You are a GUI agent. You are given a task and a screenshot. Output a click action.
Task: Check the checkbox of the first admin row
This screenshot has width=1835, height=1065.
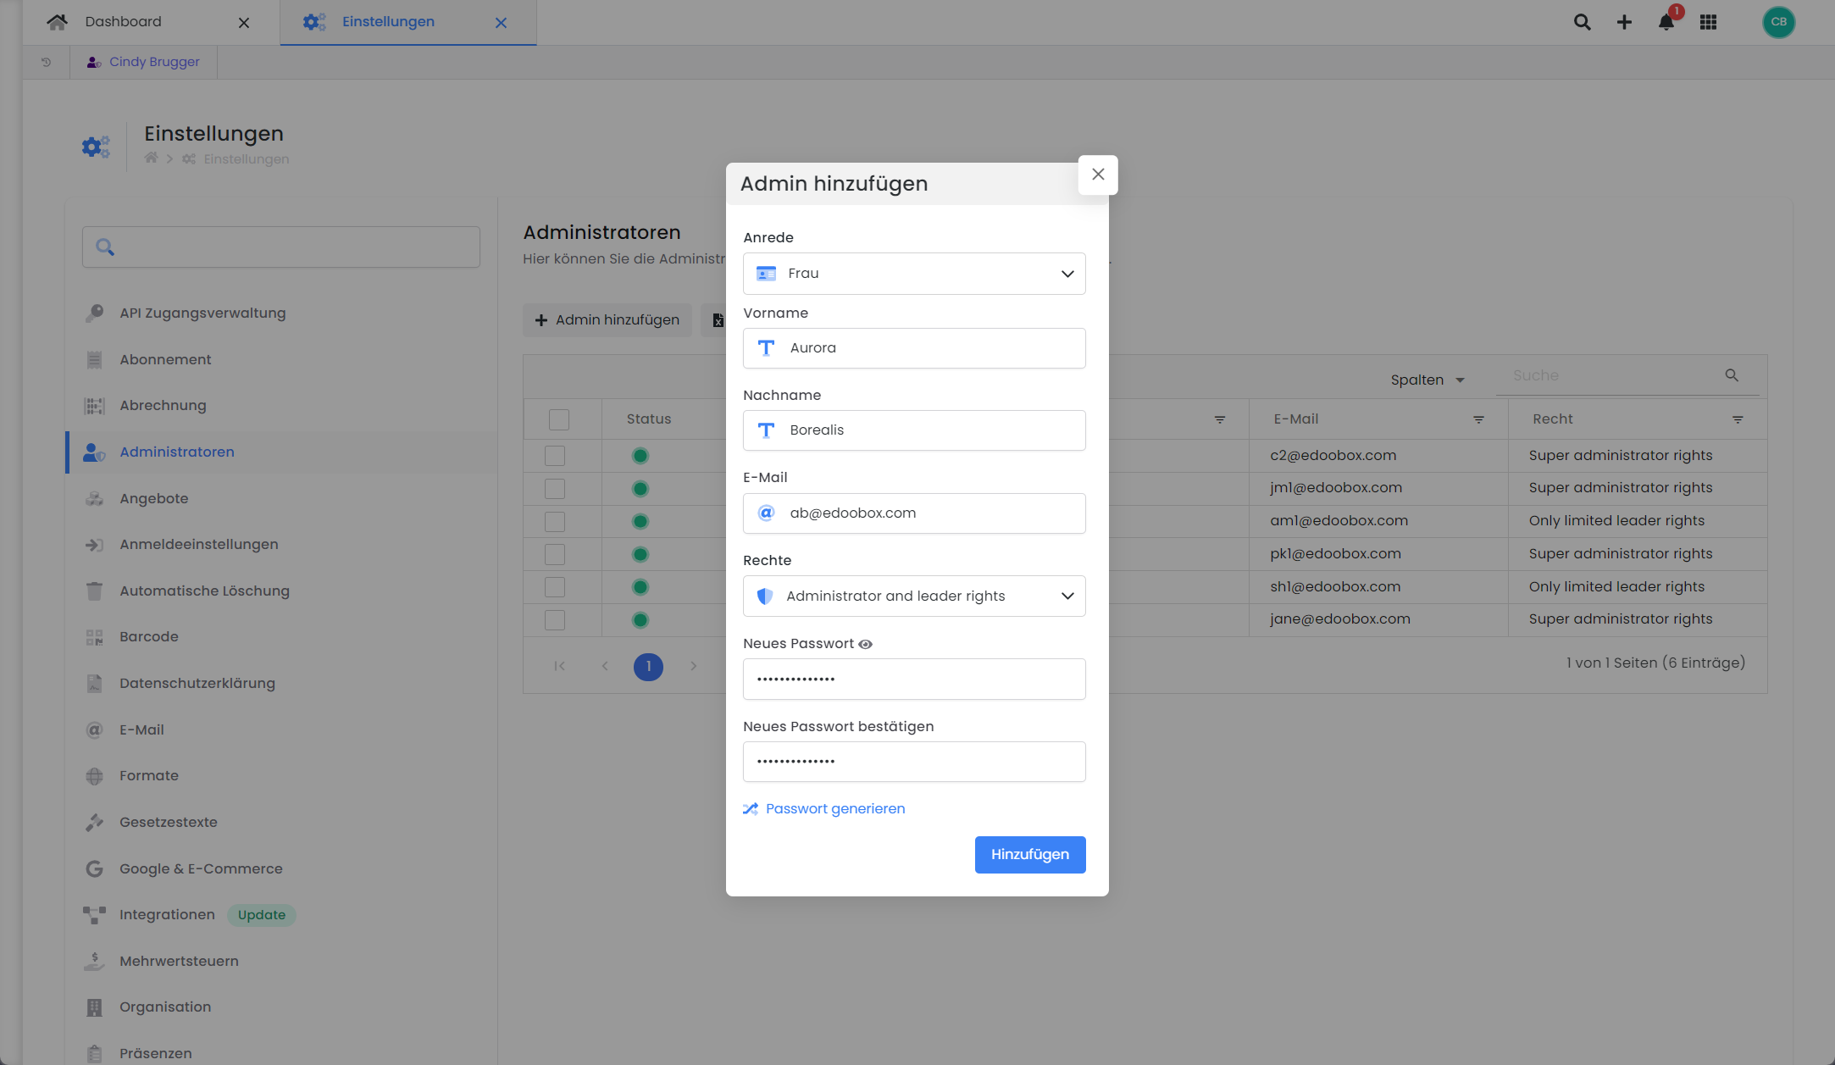coord(555,455)
